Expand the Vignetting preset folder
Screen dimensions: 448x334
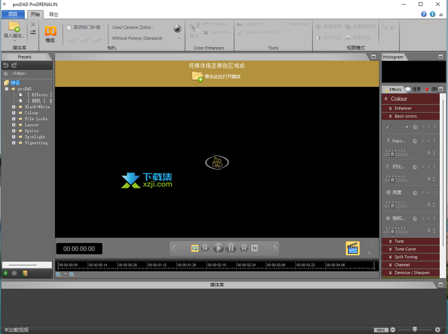(x=13, y=143)
